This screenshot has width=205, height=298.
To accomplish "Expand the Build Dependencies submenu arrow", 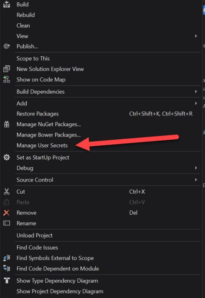I will [196, 92].
